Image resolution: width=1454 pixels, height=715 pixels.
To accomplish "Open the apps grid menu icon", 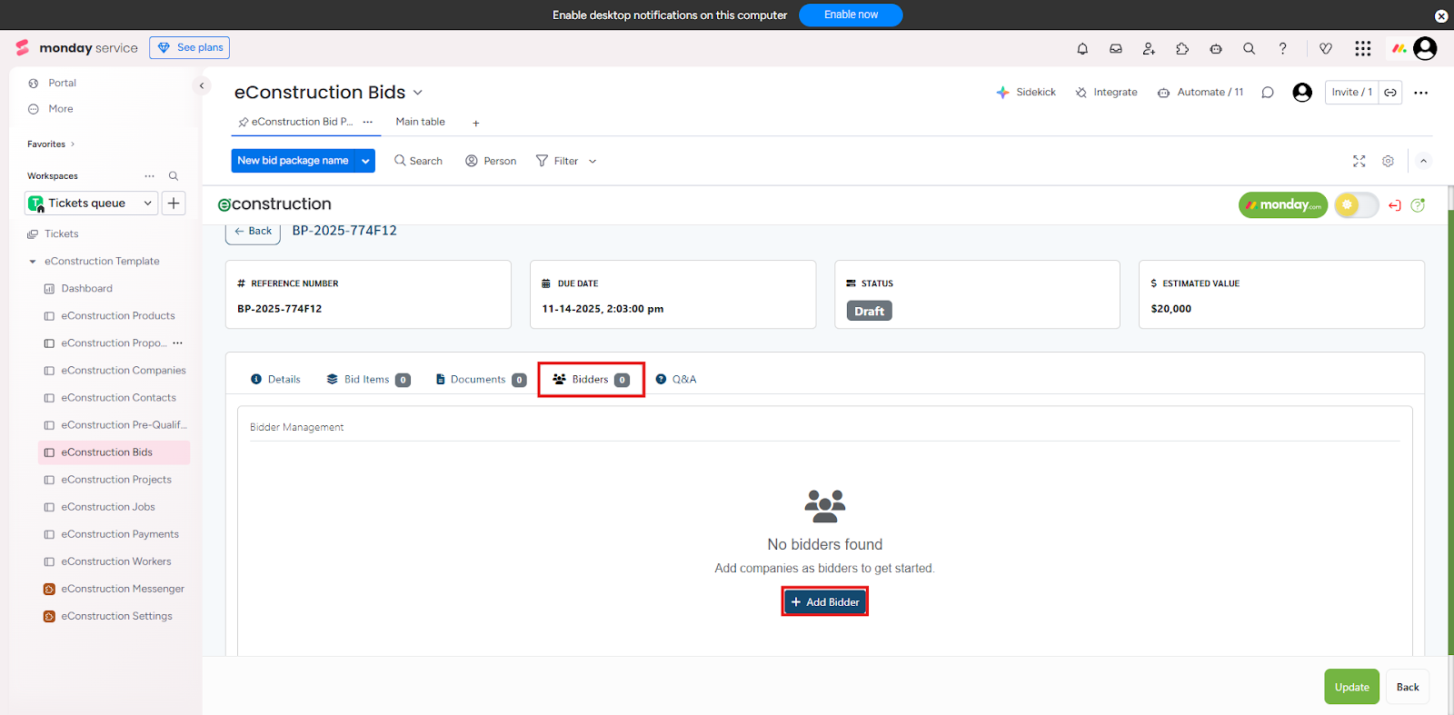I will tap(1362, 49).
